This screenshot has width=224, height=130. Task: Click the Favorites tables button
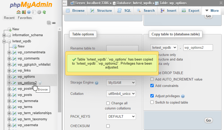pos(25,18)
